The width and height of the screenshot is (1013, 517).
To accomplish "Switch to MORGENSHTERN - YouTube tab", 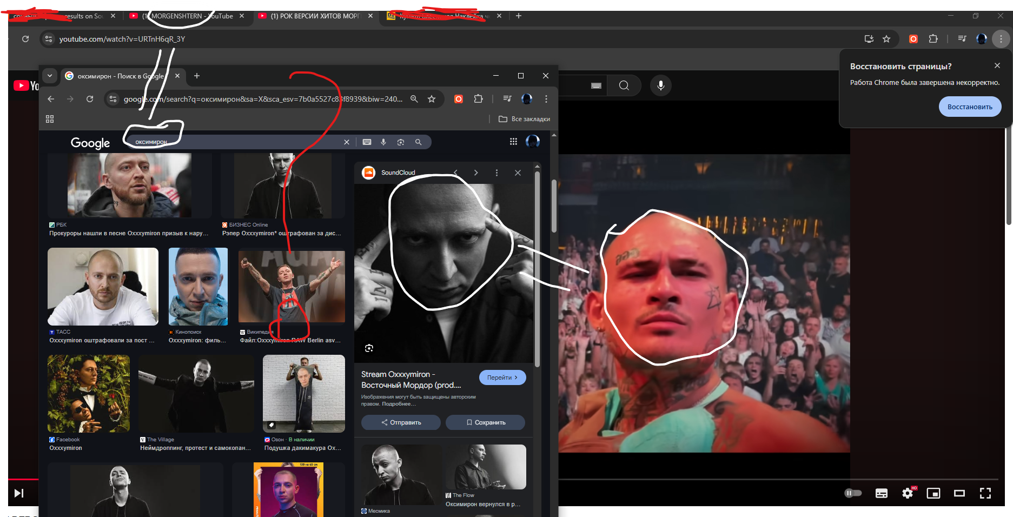I will point(188,16).
